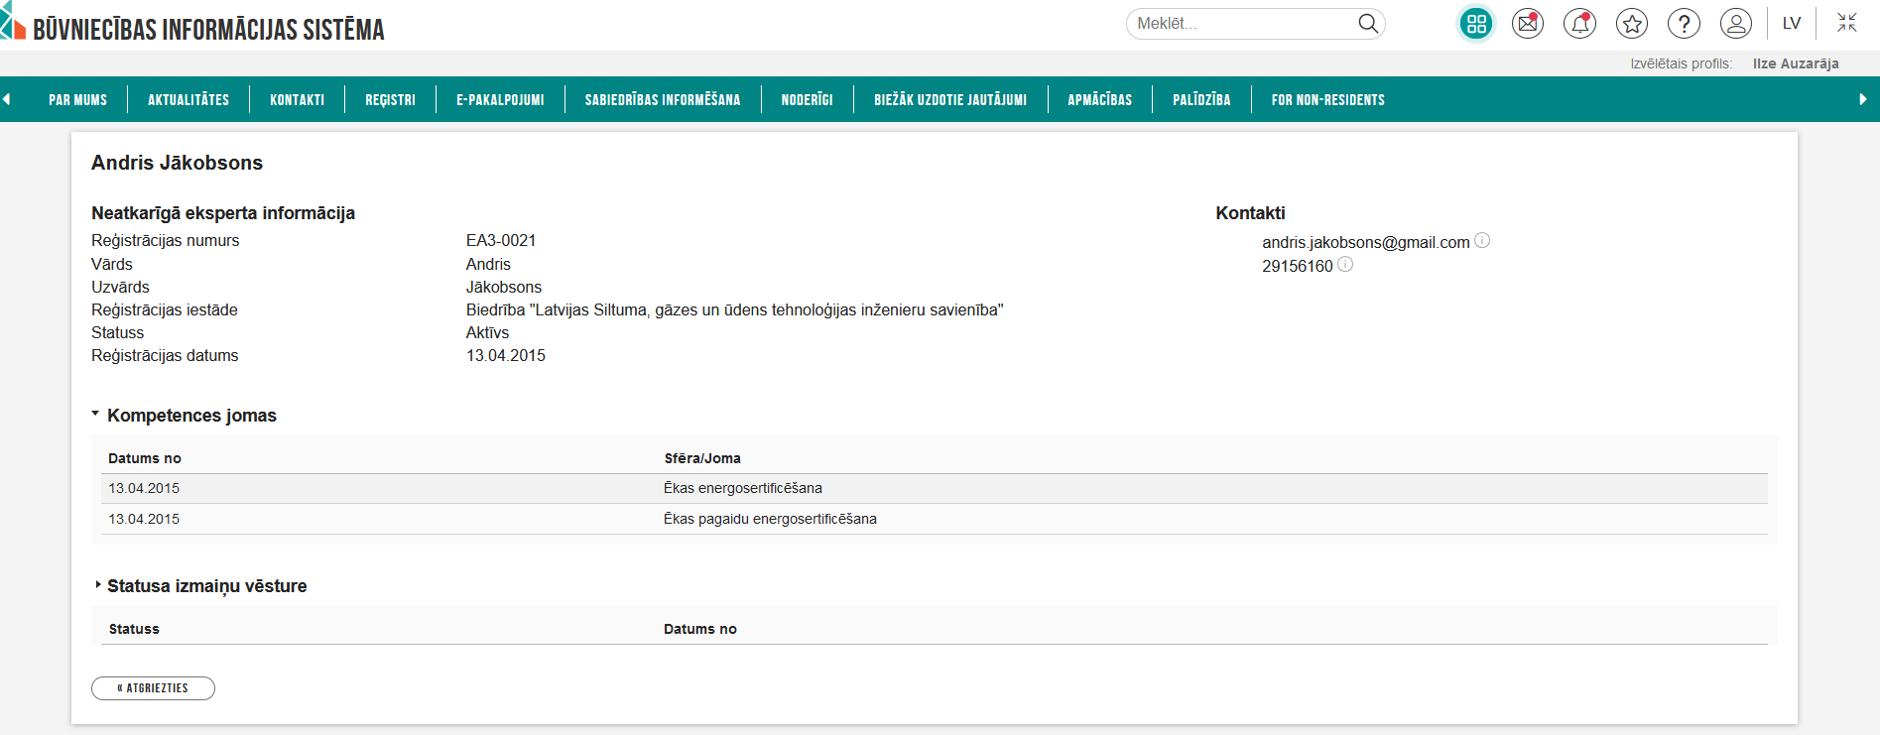This screenshot has width=1880, height=735.
Task: Open the Par mums menu
Action: pyautogui.click(x=77, y=100)
